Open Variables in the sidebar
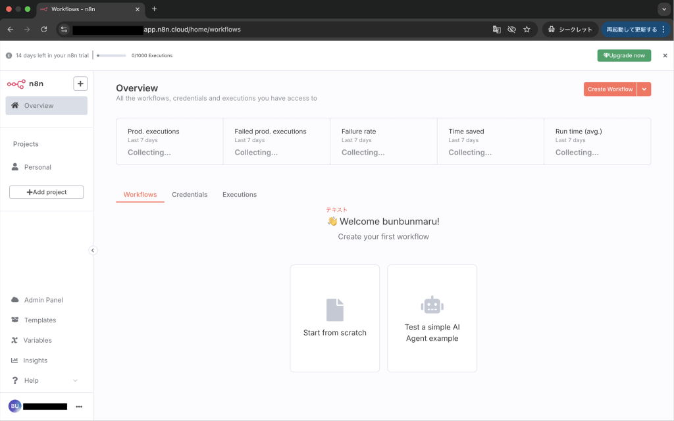Image resolution: width=674 pixels, height=421 pixels. [38, 340]
